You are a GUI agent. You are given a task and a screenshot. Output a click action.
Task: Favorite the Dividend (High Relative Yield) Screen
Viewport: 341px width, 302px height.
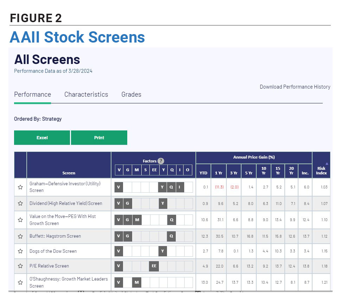coord(20,203)
